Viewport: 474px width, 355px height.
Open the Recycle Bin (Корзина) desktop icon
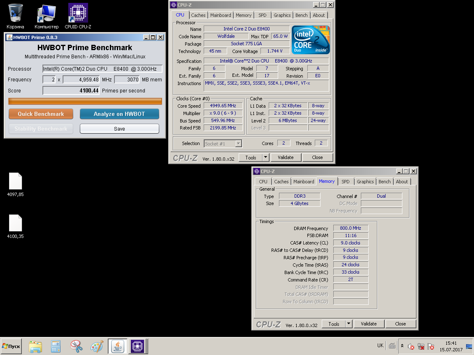15,16
